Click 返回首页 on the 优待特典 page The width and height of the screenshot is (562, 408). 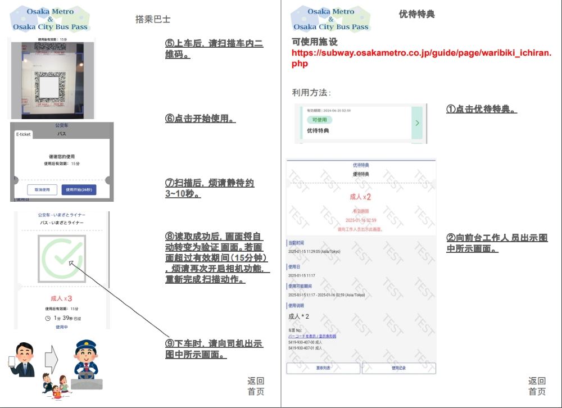[x=537, y=386]
